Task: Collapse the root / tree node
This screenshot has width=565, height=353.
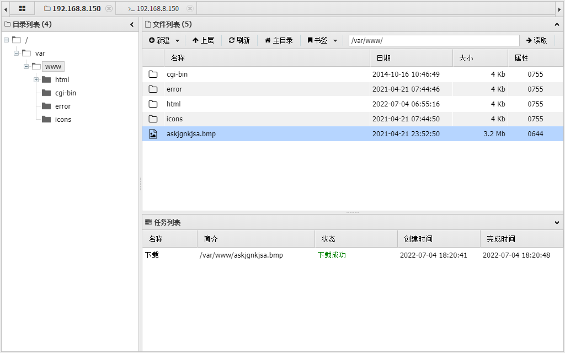Action: (7, 40)
